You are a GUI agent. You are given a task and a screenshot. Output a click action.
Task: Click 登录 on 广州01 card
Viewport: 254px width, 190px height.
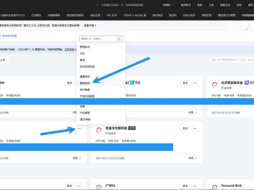tap(185, 186)
